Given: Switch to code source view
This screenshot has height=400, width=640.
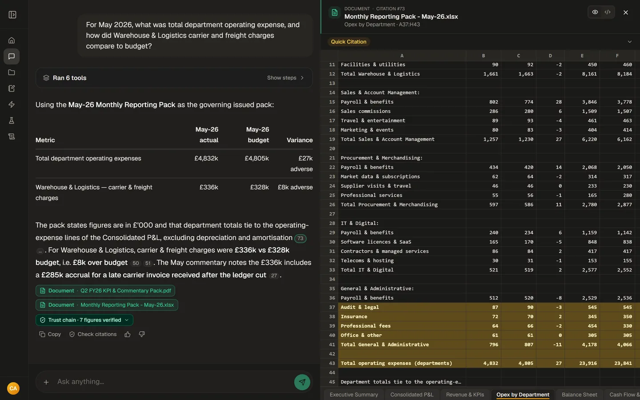Looking at the screenshot, I should (x=608, y=12).
